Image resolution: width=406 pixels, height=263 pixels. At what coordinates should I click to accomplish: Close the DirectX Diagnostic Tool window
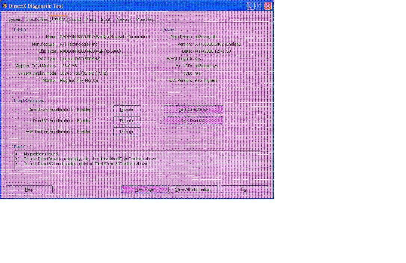(268, 6)
